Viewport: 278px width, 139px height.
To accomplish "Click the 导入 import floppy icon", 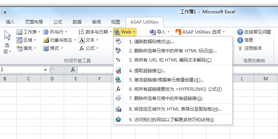I will pyautogui.click(x=153, y=32).
